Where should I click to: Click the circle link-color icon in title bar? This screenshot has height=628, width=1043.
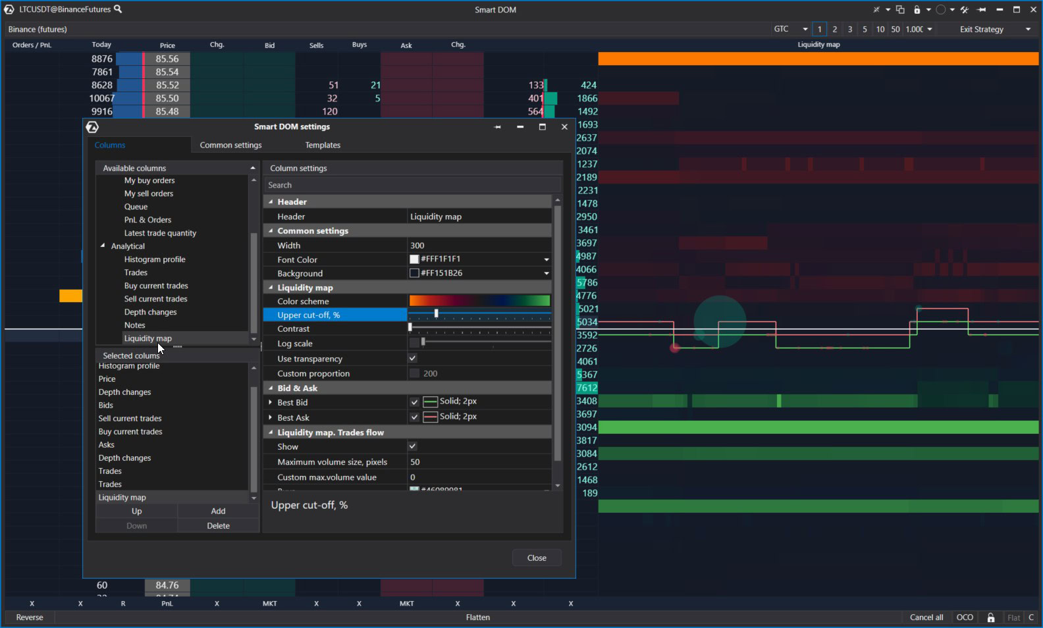pyautogui.click(x=940, y=10)
